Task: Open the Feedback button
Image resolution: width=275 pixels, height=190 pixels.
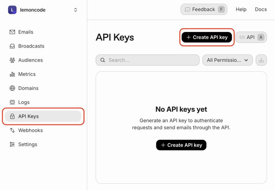Action: pyautogui.click(x=203, y=10)
